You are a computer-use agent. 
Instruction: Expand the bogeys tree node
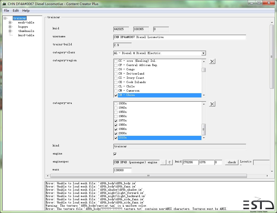tap(10, 27)
